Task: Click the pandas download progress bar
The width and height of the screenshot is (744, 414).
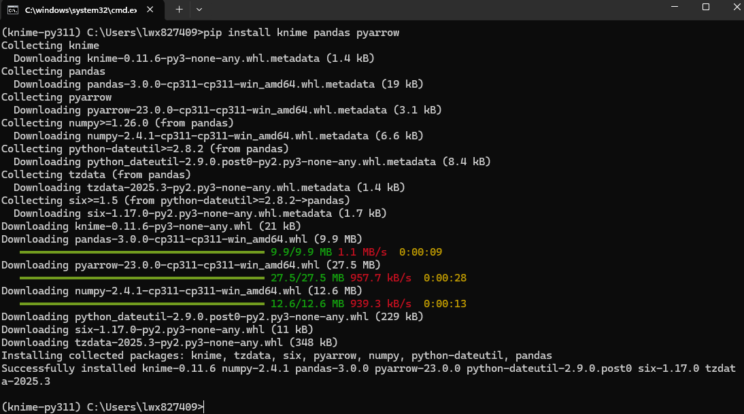Action: 141,252
